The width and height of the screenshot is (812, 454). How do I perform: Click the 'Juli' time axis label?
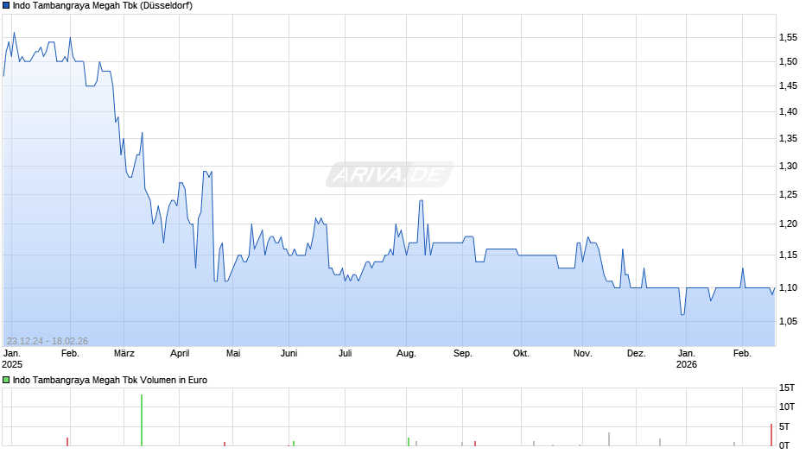point(345,354)
